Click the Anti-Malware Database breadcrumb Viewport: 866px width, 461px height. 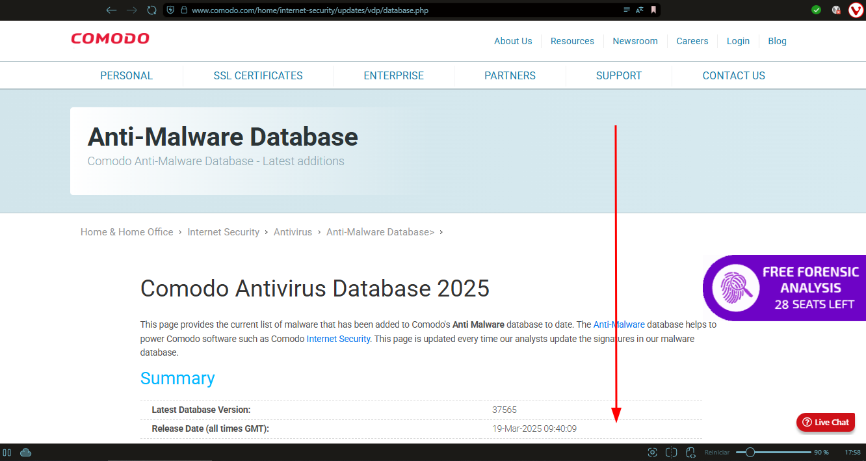(x=380, y=232)
